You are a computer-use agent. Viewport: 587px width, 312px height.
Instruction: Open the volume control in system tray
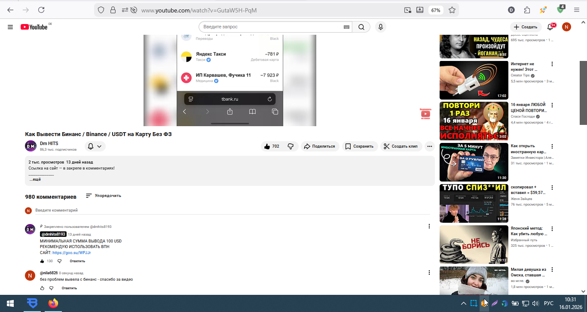(x=535, y=303)
